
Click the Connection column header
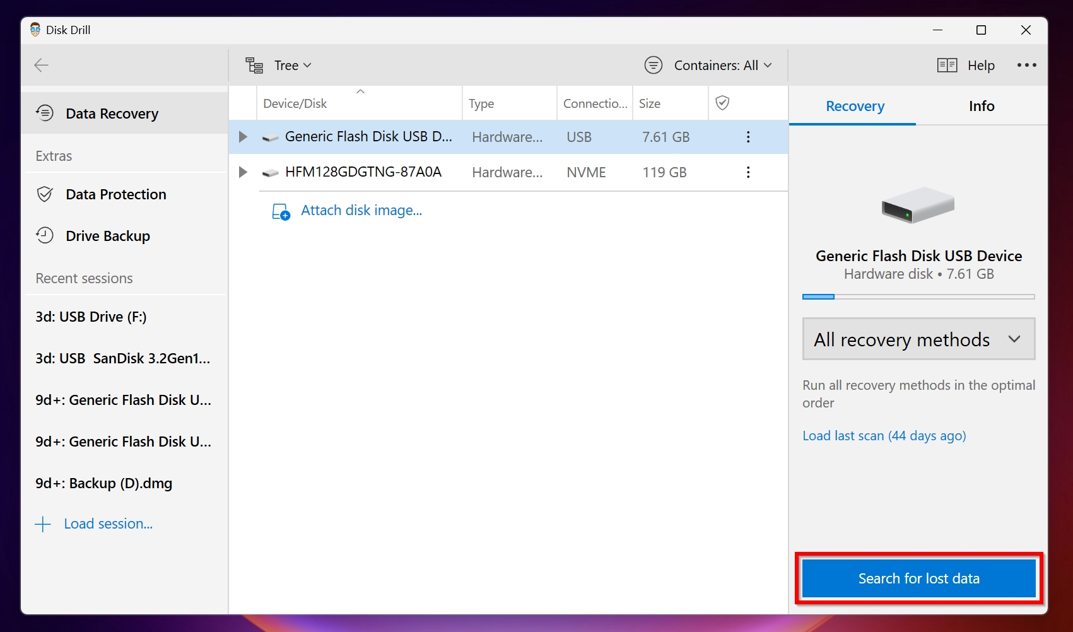pyautogui.click(x=595, y=103)
